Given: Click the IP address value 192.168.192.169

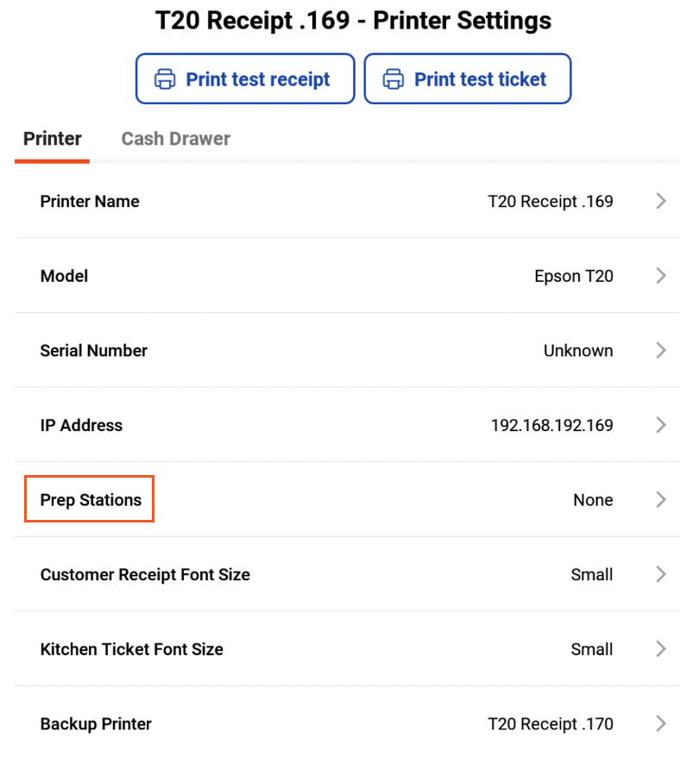Looking at the screenshot, I should [551, 425].
